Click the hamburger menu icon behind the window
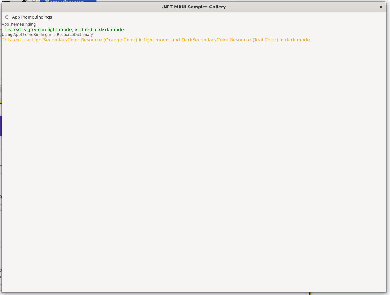Image resolution: width=390 pixels, height=295 pixels. (x=6, y=1)
